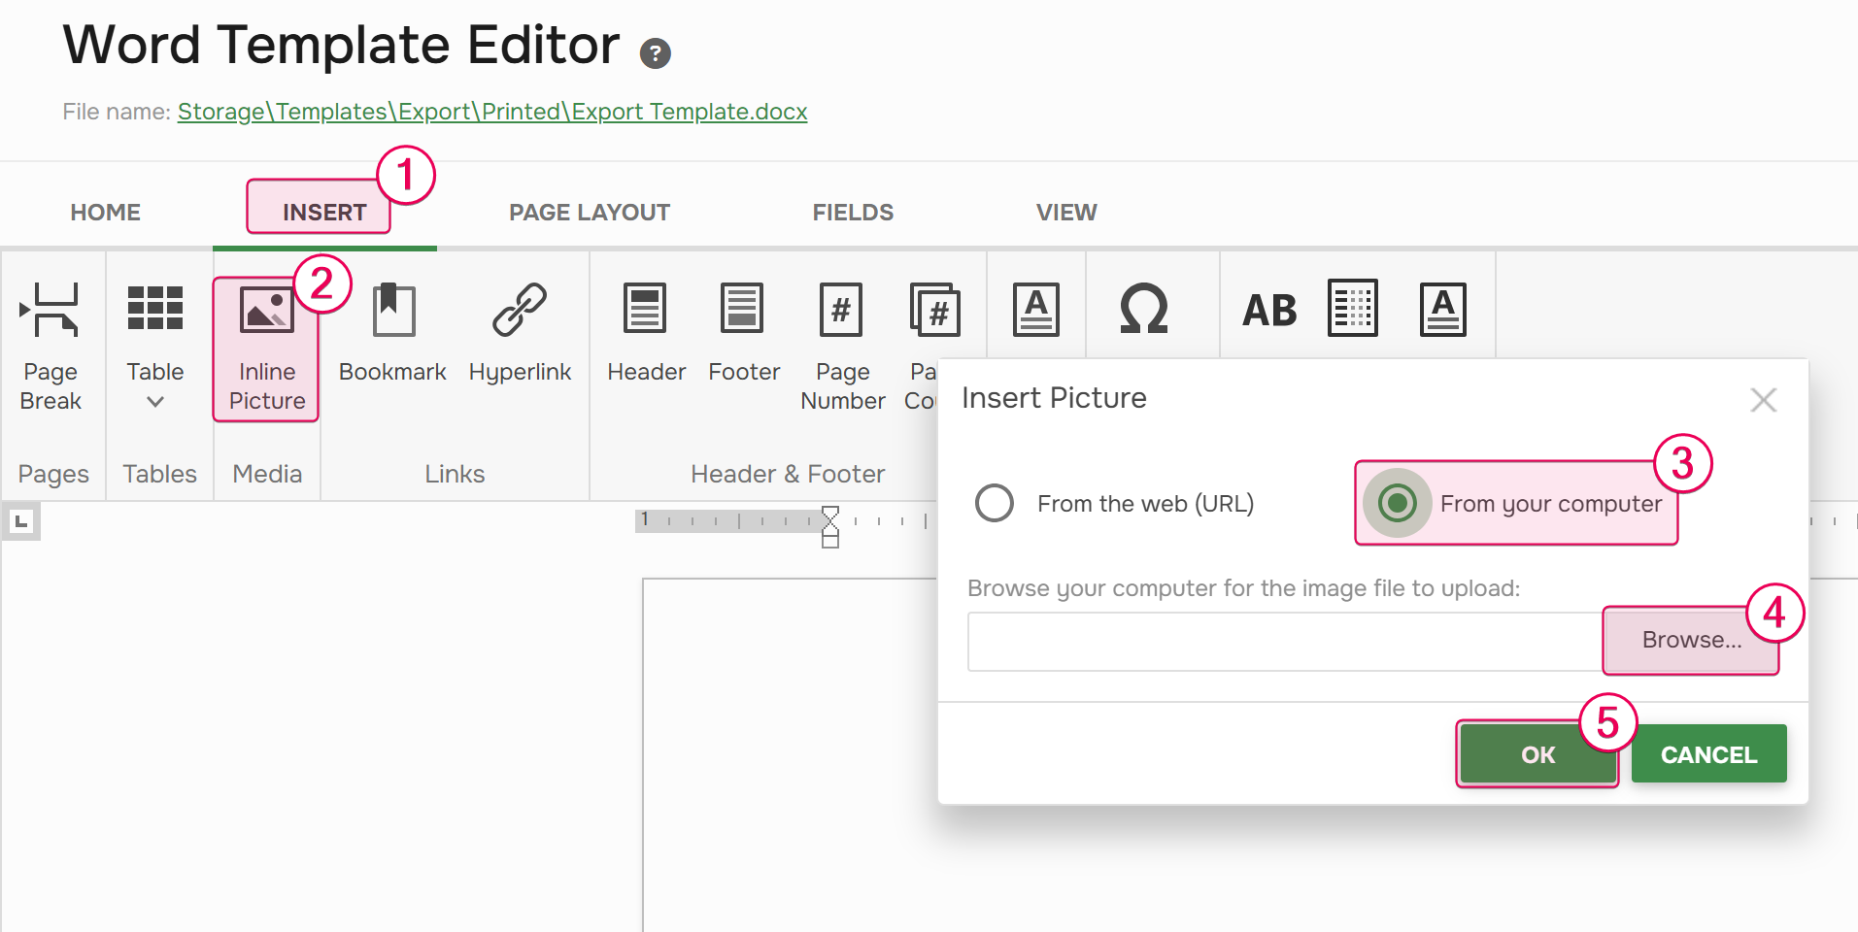Click the image file path input field
1858x932 pixels.
pyautogui.click(x=1285, y=641)
